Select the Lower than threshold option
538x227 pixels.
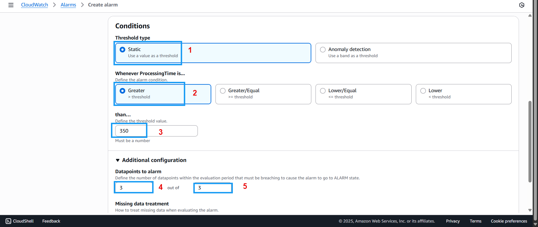[423, 91]
